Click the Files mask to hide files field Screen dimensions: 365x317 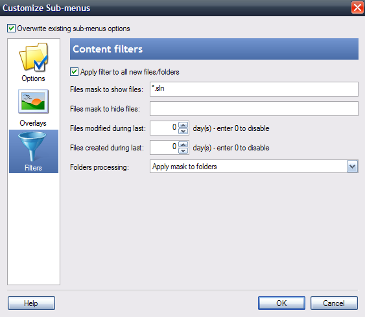(254, 108)
